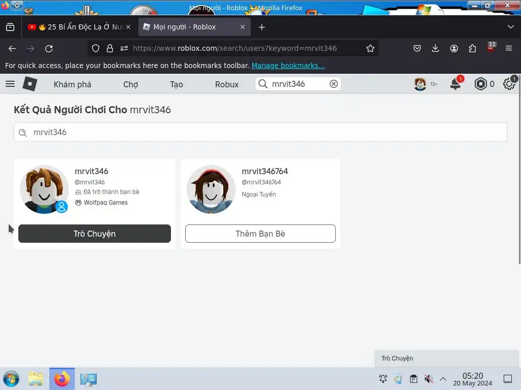Open the Roblox settings gear
This screenshot has width=521, height=390.
click(x=509, y=83)
